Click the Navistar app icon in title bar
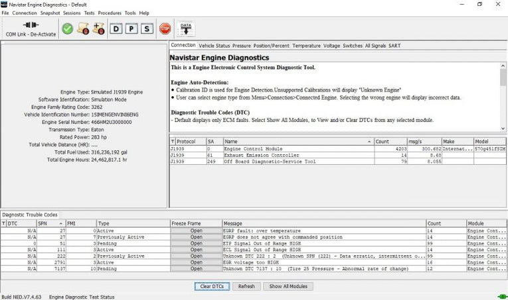 pyautogui.click(x=4, y=4)
